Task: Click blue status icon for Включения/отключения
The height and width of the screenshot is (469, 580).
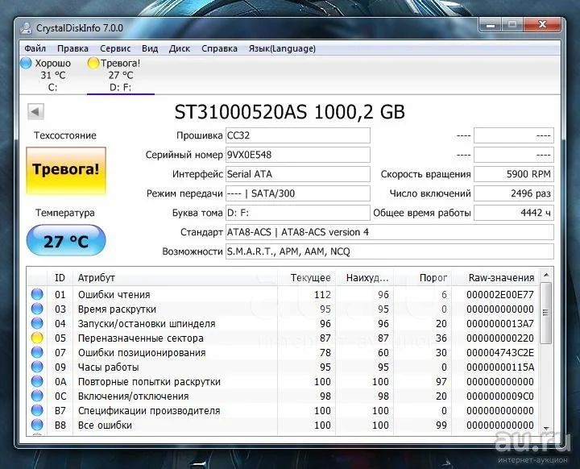Action: click(37, 396)
